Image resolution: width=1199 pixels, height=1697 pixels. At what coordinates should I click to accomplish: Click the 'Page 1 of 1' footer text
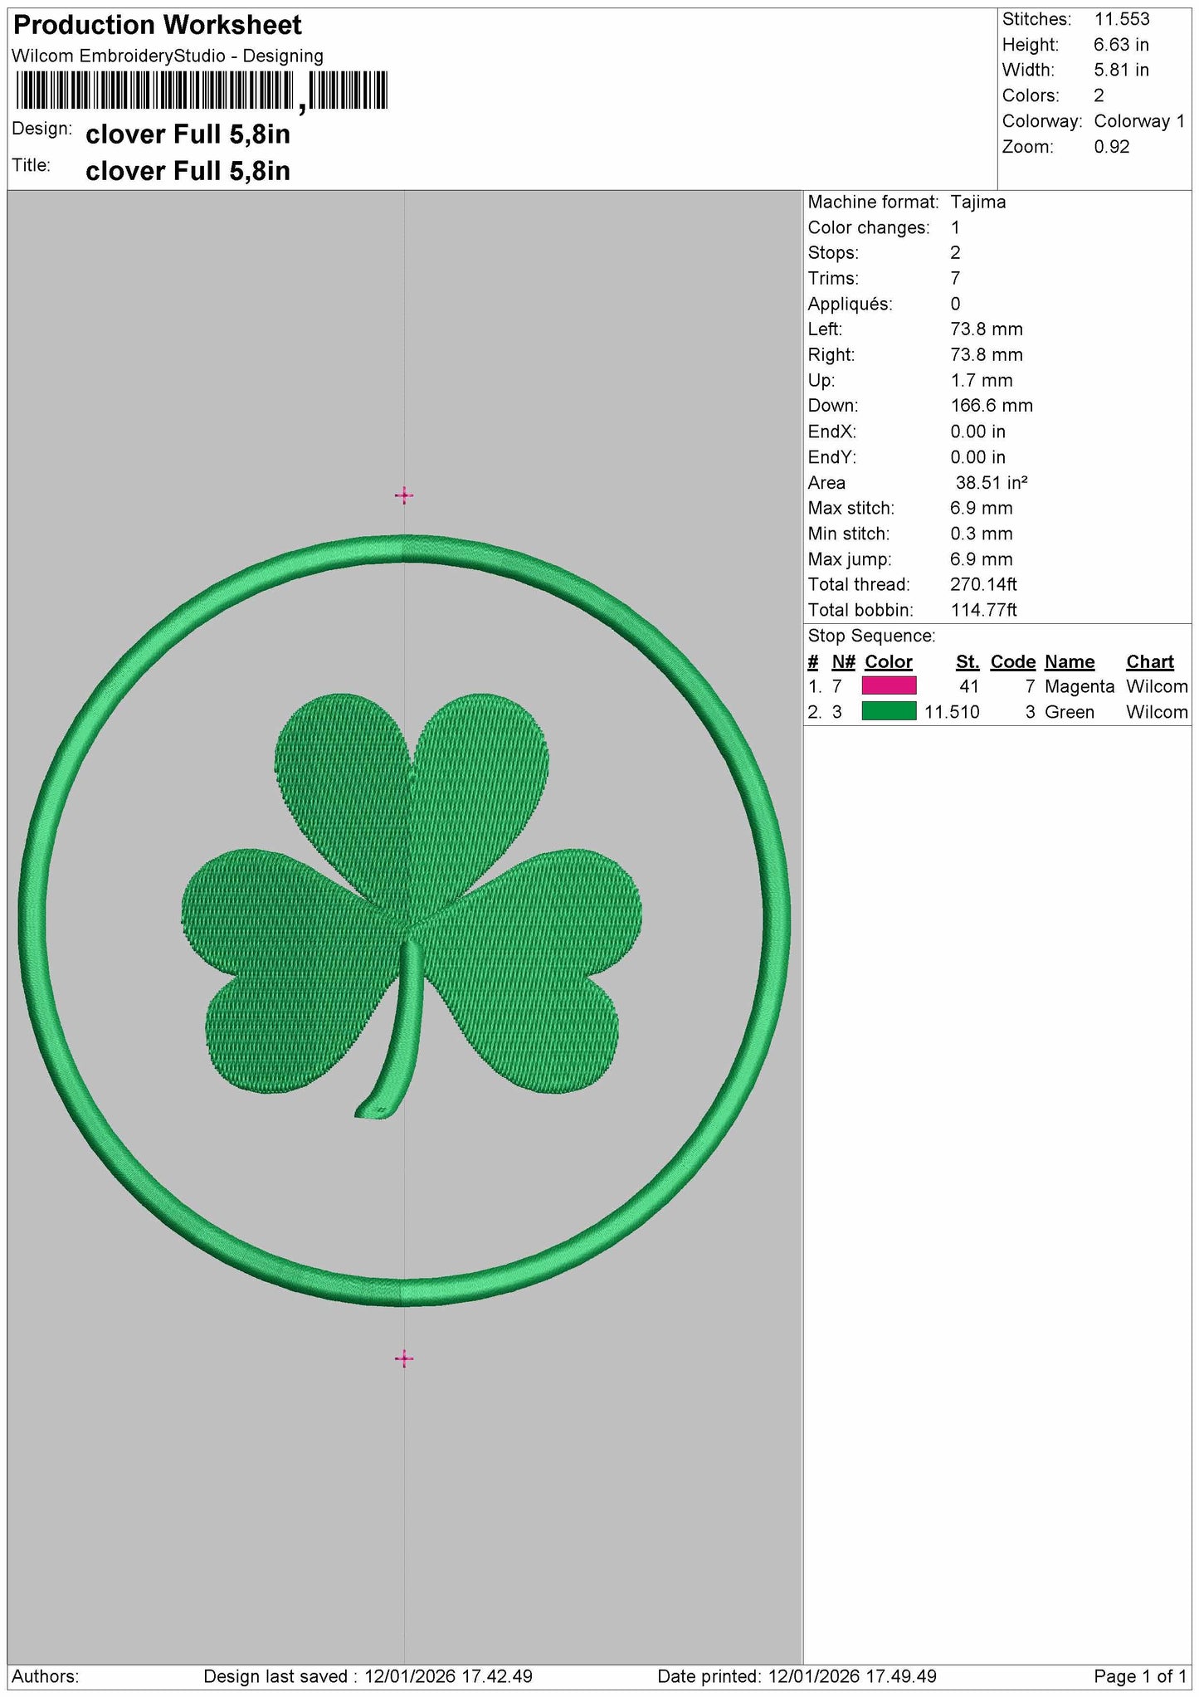coord(1141,1676)
